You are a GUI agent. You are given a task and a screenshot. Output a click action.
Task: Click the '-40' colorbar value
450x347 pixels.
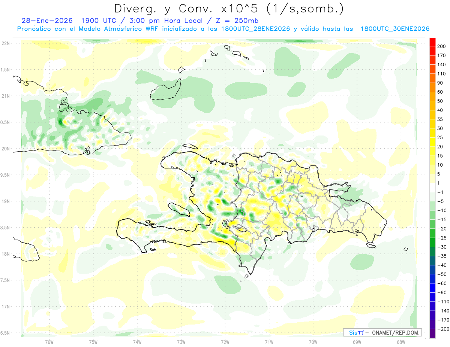pyautogui.click(x=442, y=265)
